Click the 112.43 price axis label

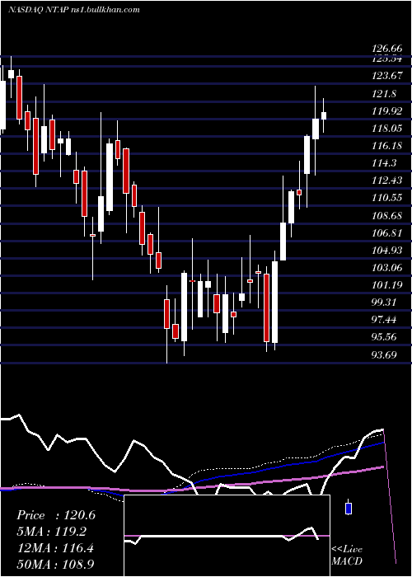pos(386,181)
